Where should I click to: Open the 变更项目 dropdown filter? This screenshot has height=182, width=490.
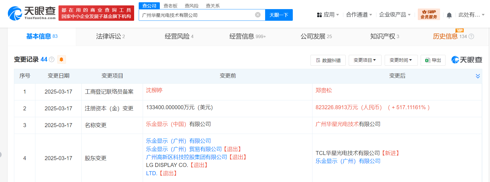coord(365,60)
